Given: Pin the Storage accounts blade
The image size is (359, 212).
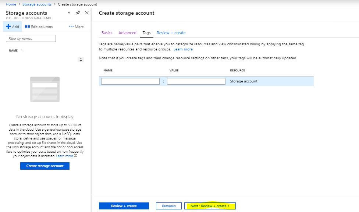Looking at the screenshot, I should click(78, 13).
